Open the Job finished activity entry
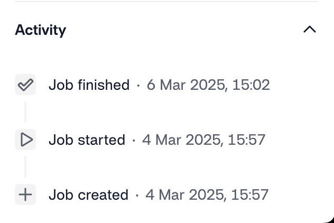The width and height of the screenshot is (334, 223). (x=89, y=85)
